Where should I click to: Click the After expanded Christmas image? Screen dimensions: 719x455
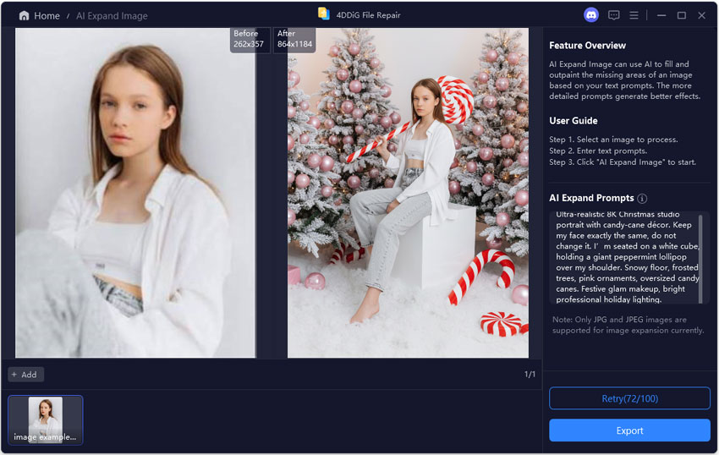pyautogui.click(x=408, y=193)
